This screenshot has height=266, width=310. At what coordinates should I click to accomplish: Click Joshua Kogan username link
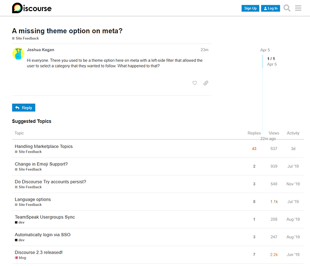tap(40, 50)
